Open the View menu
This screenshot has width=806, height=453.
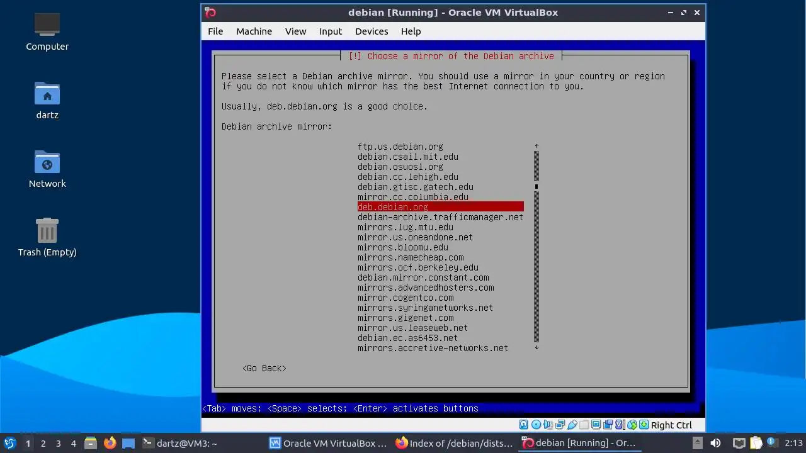(295, 31)
